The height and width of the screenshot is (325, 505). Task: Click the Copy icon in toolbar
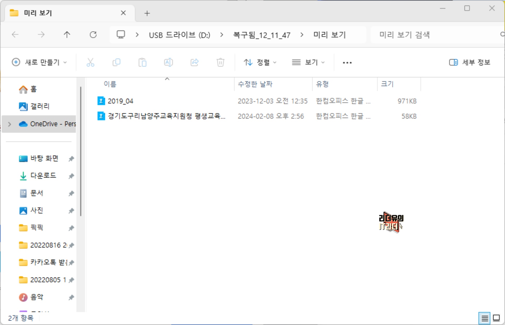tap(116, 63)
